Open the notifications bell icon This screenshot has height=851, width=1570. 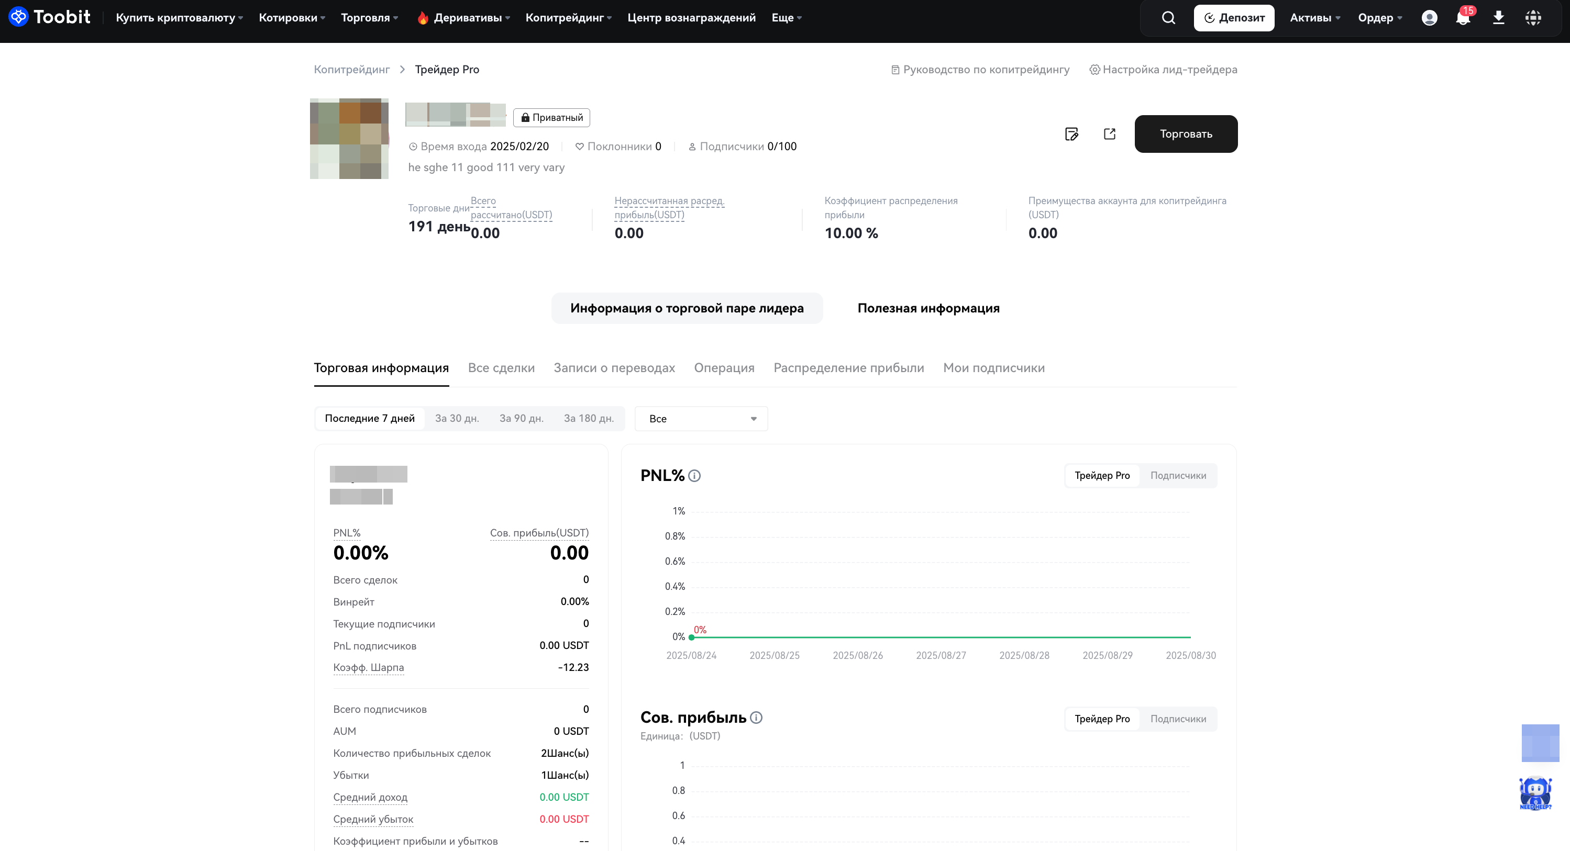pos(1463,18)
